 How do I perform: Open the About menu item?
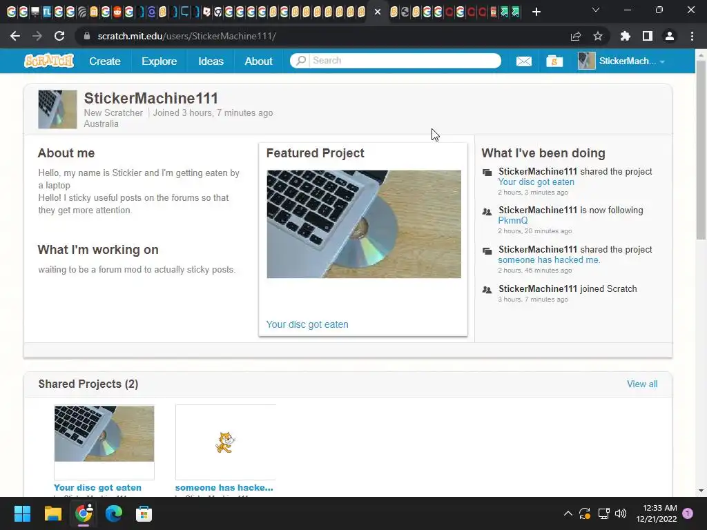pyautogui.click(x=258, y=61)
